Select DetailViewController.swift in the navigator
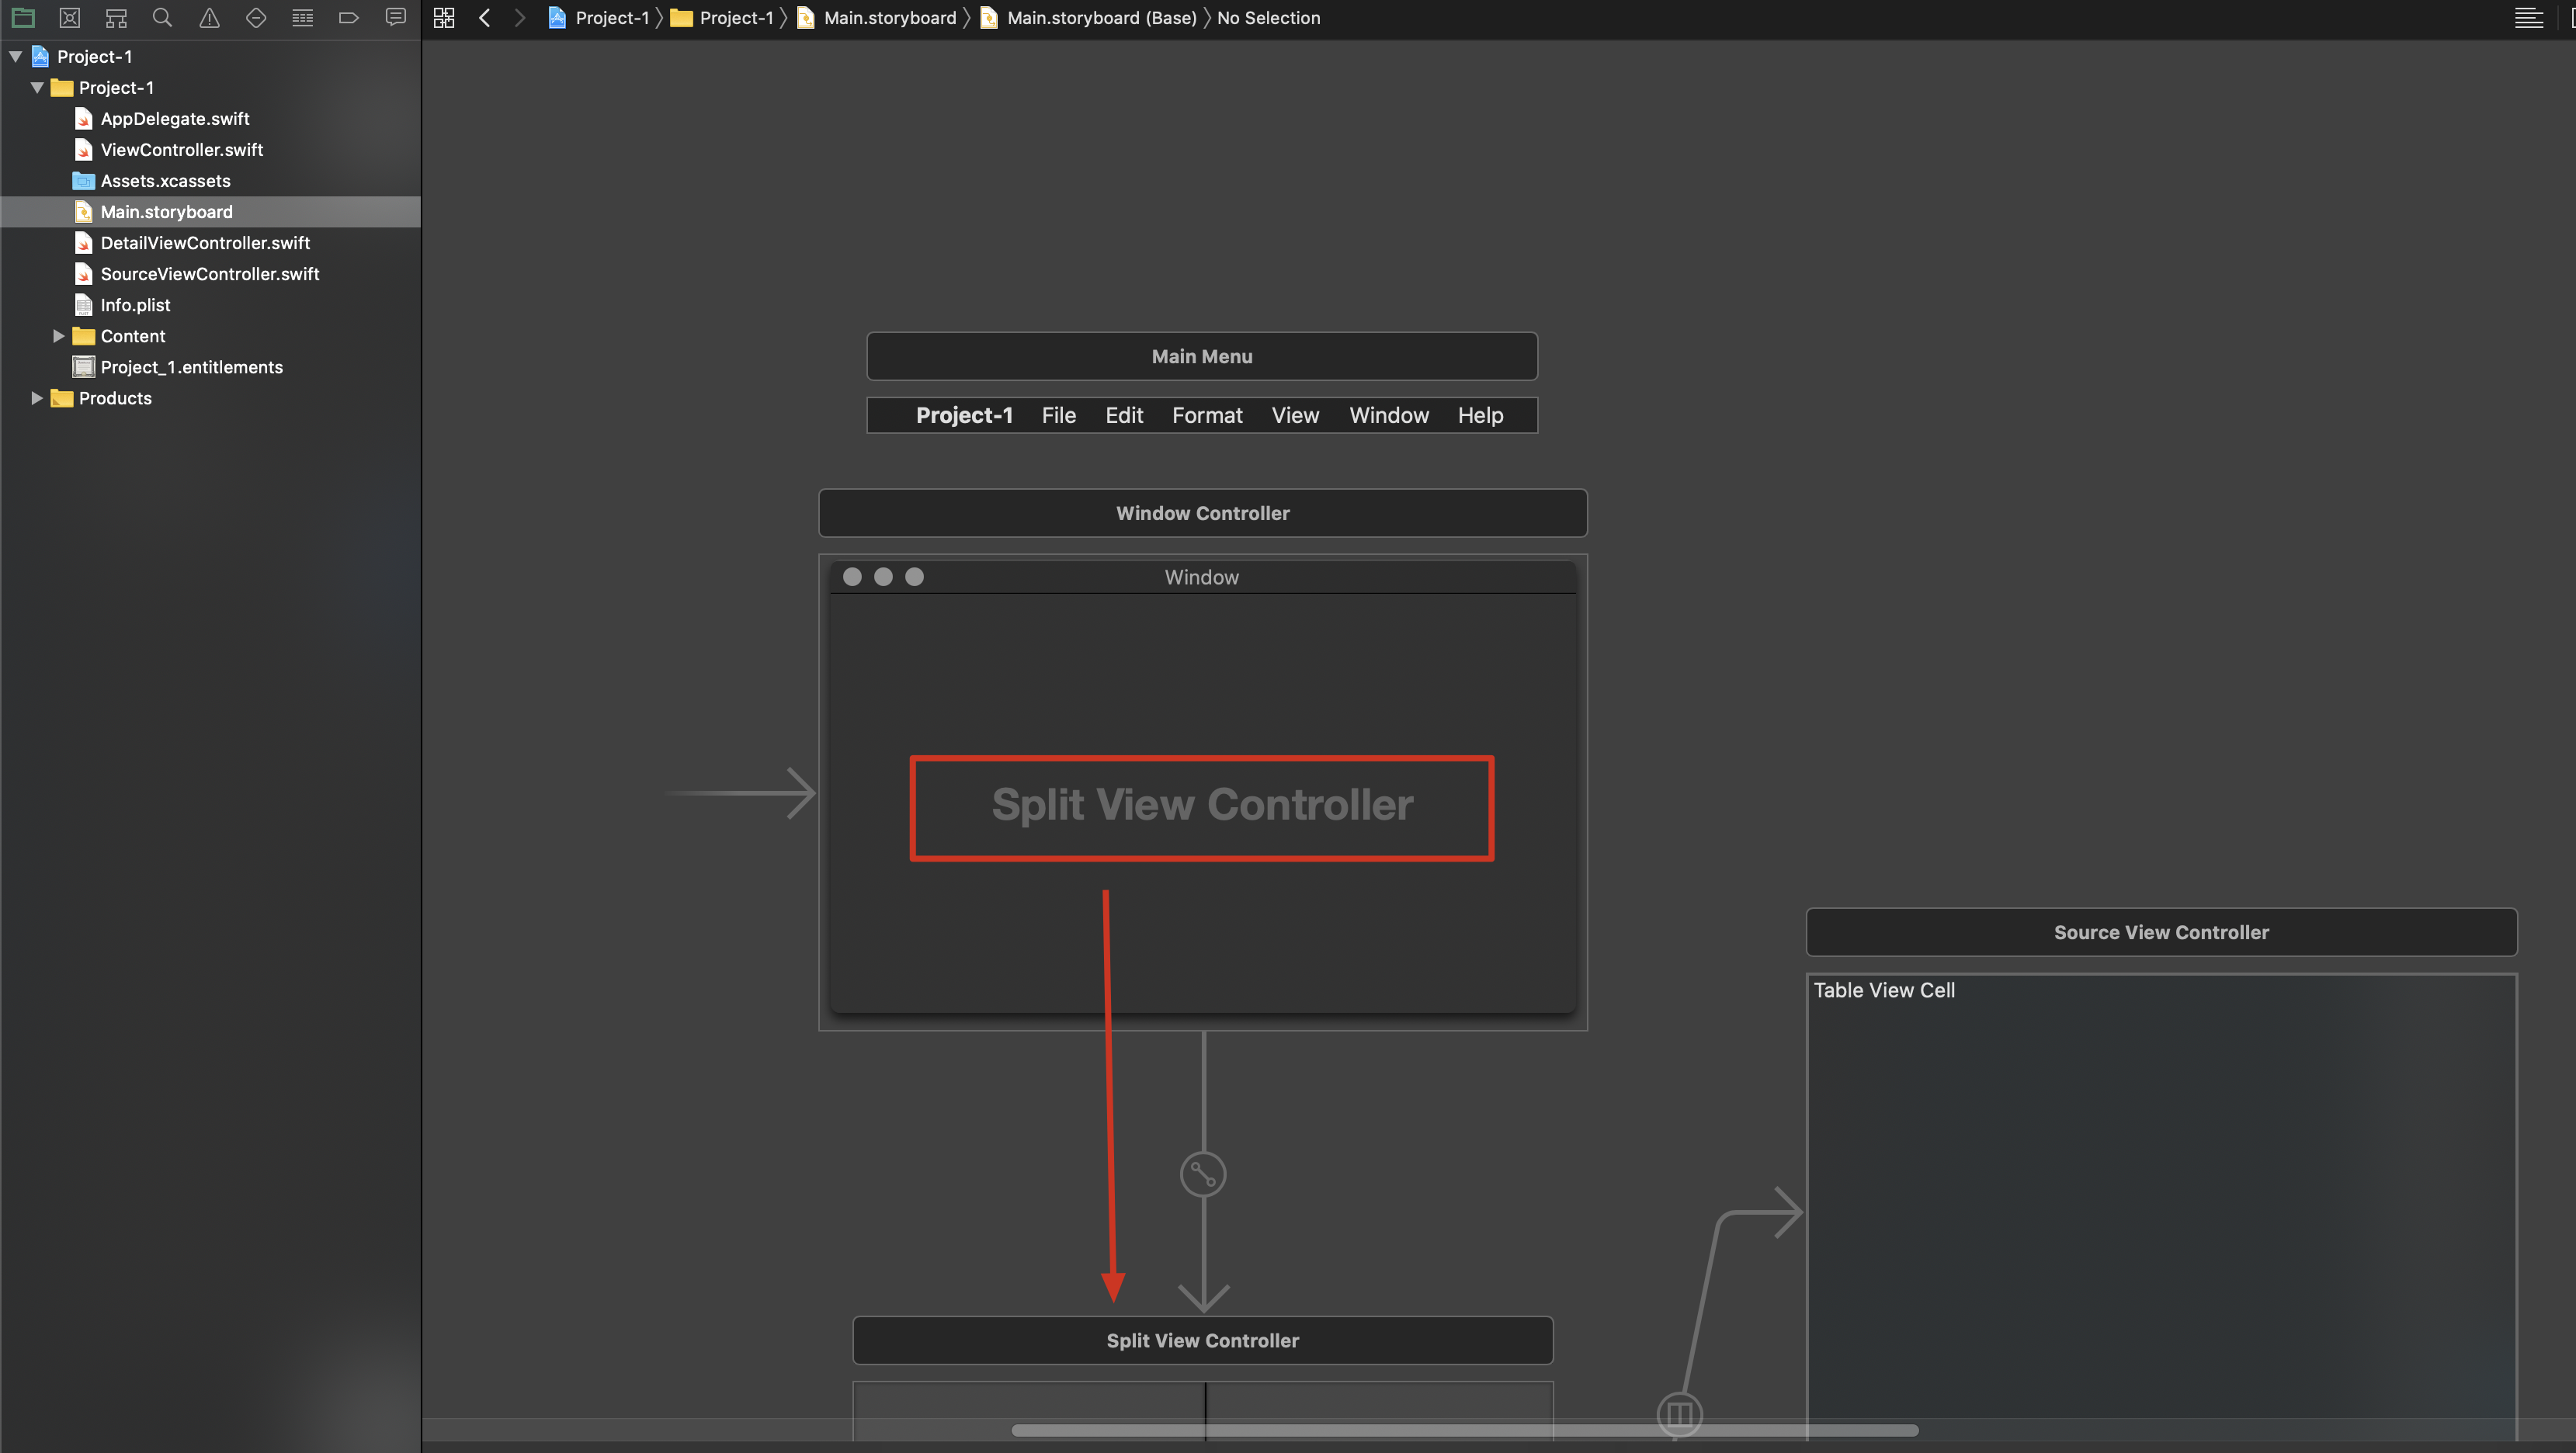The width and height of the screenshot is (2576, 1453). coord(205,243)
